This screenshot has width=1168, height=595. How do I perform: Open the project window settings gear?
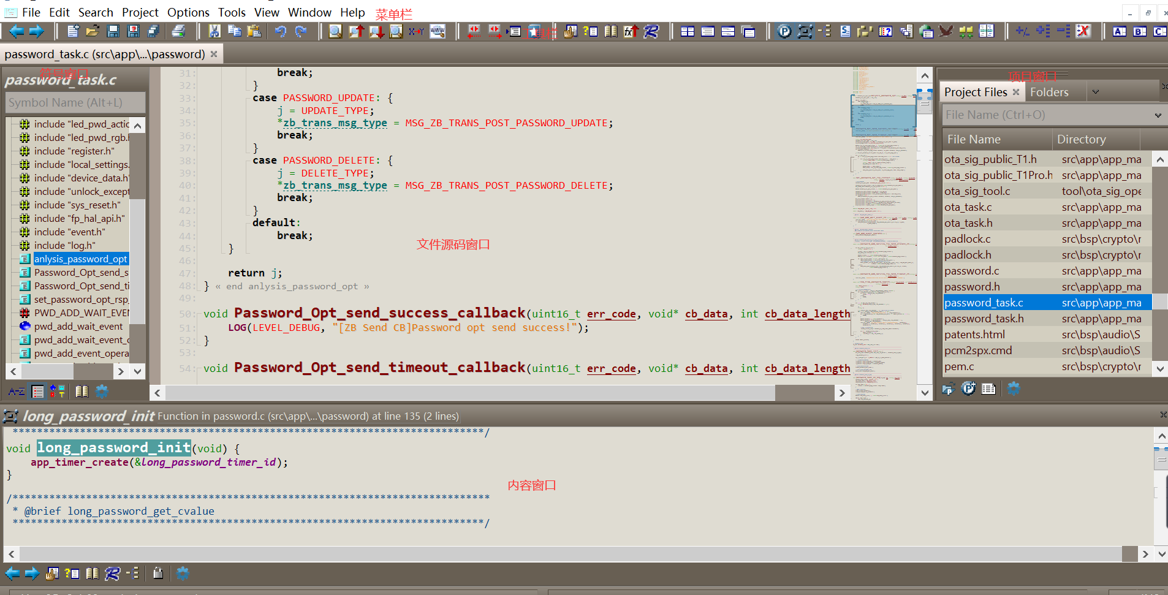coord(1014,388)
